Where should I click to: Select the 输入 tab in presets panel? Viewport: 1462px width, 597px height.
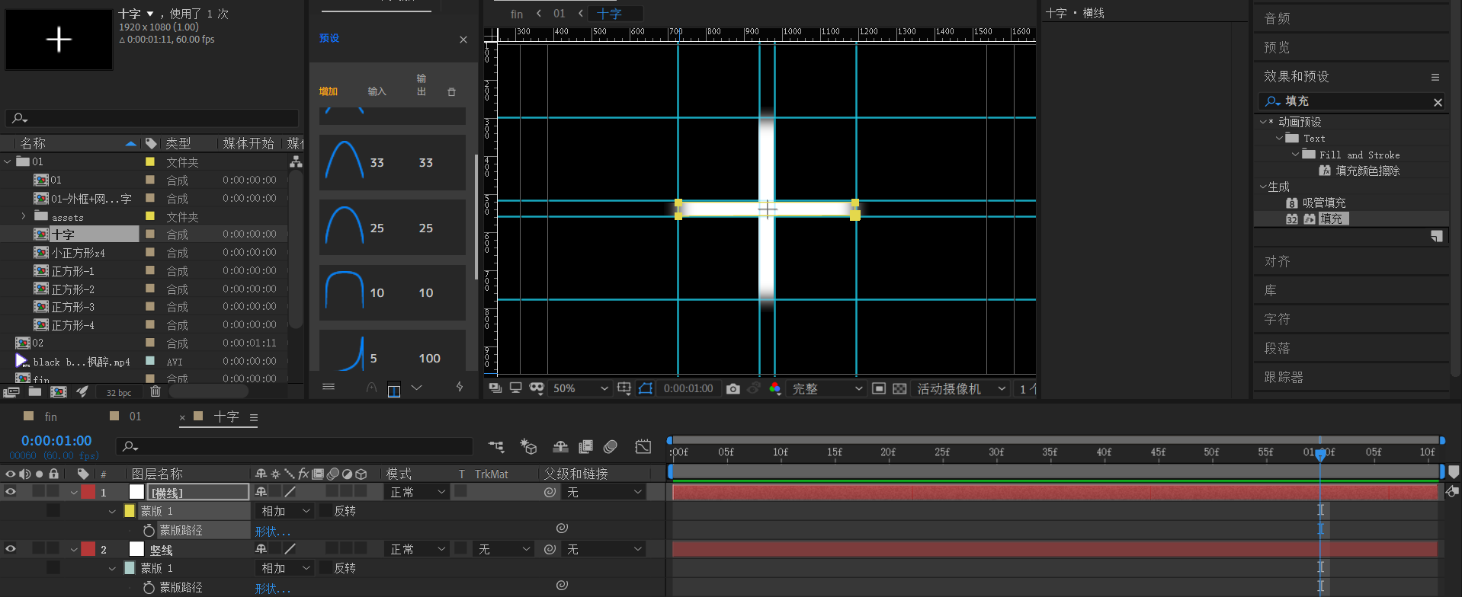pyautogui.click(x=377, y=91)
